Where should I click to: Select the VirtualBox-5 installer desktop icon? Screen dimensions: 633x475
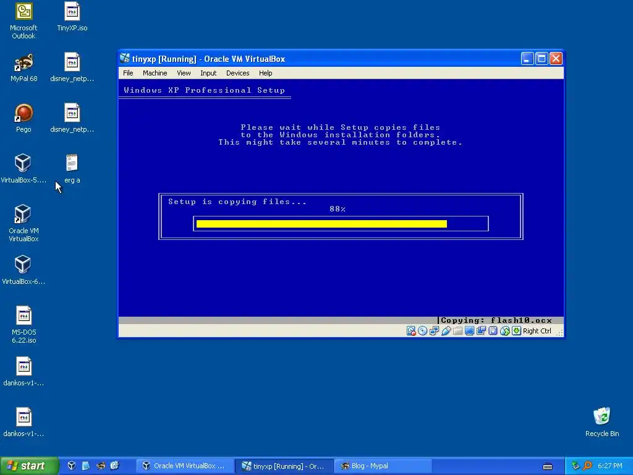tap(23, 169)
